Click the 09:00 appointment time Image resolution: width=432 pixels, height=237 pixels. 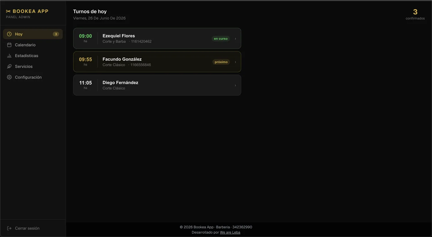tap(85, 36)
